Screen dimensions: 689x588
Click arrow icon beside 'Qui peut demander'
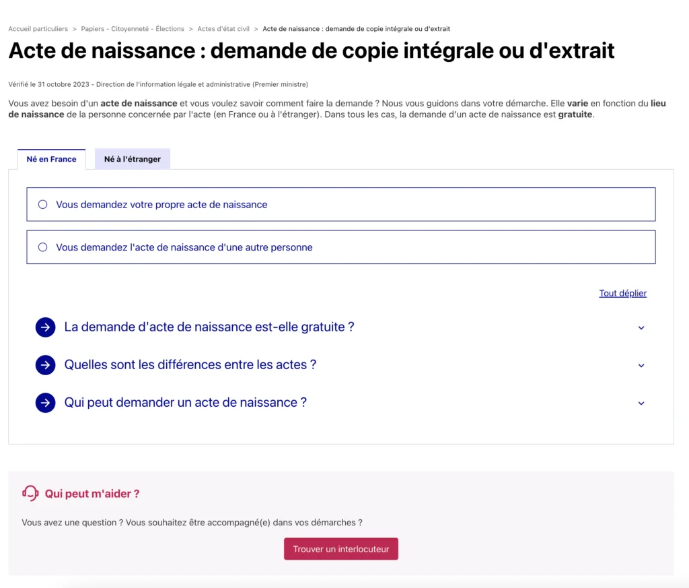click(x=45, y=403)
